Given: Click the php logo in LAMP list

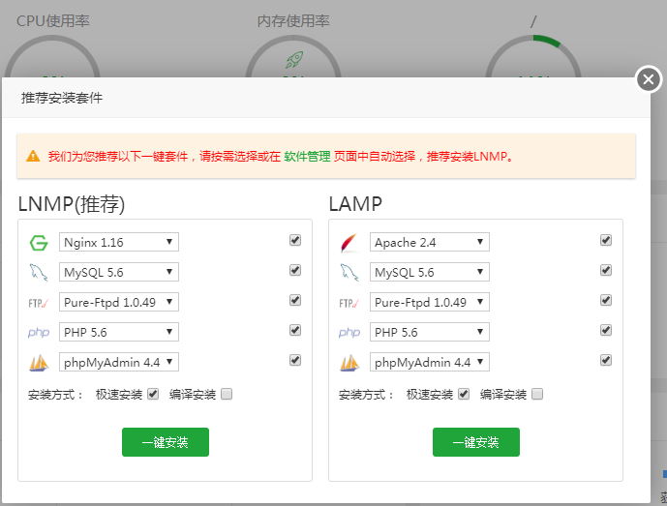Looking at the screenshot, I should (349, 333).
